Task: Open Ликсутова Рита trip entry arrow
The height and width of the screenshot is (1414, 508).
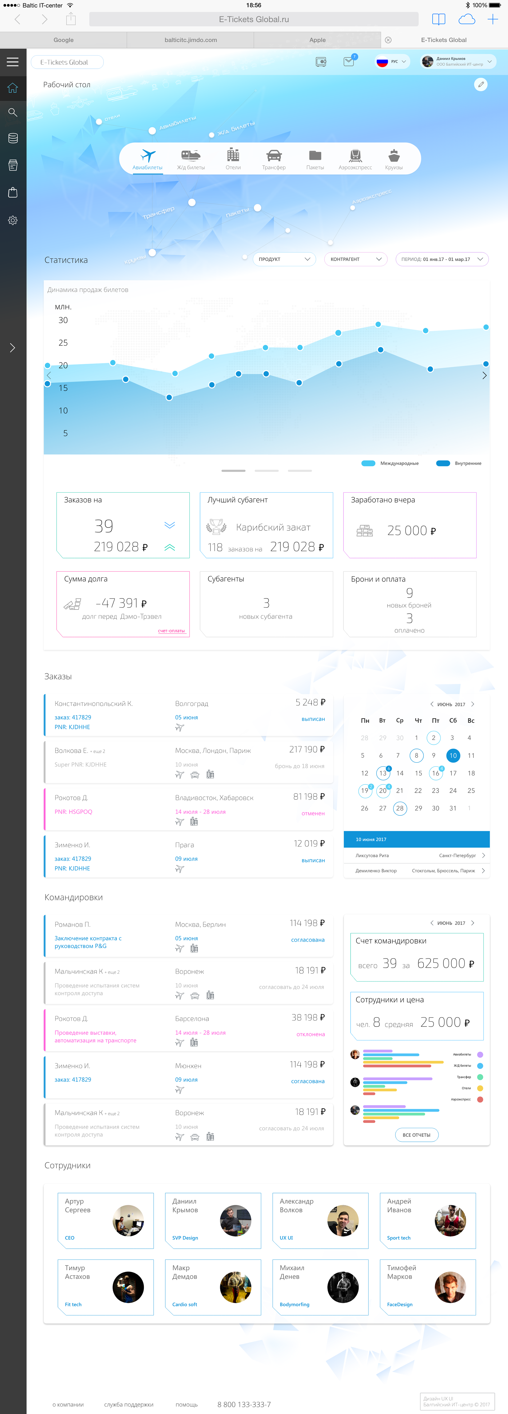Action: 483,855
